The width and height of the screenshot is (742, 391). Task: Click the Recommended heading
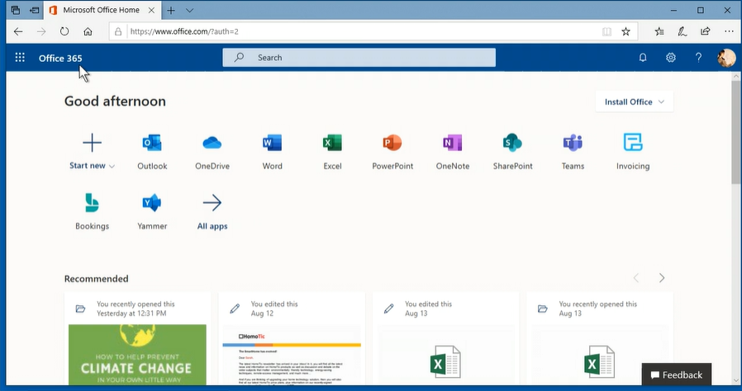[x=96, y=279]
